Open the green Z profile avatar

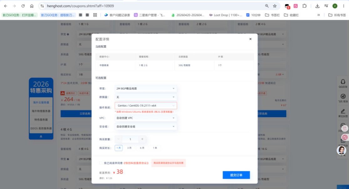335,6
